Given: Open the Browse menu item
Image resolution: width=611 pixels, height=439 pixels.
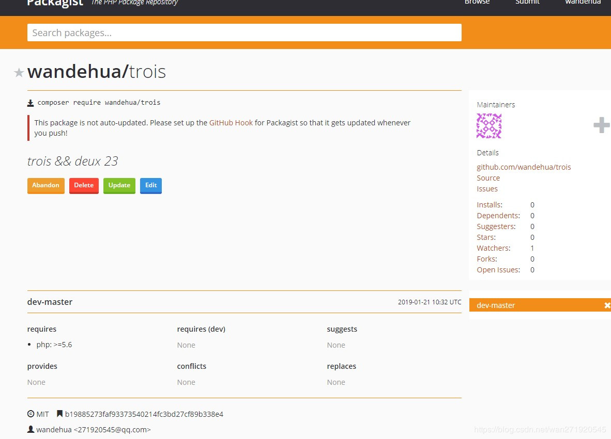Looking at the screenshot, I should click(x=477, y=3).
